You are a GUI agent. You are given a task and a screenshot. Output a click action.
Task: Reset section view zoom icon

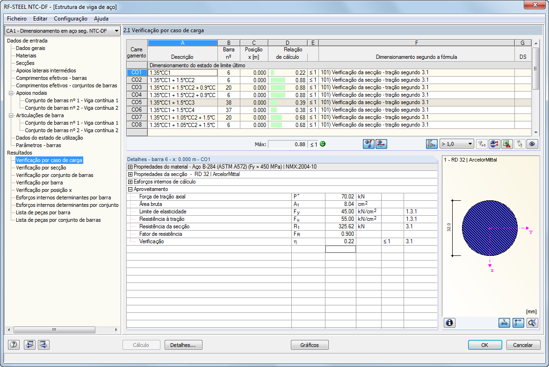click(x=532, y=323)
